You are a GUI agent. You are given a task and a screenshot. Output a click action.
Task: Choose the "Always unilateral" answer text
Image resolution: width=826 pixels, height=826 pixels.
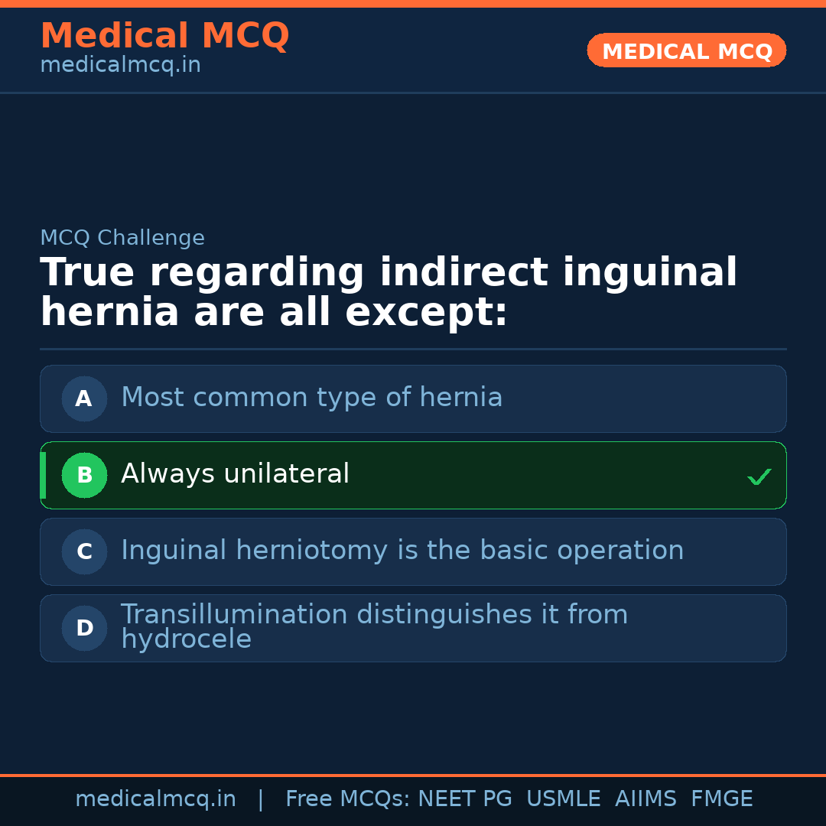coord(235,474)
